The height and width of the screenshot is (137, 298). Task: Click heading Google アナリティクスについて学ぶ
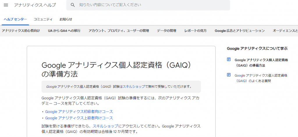257,48
